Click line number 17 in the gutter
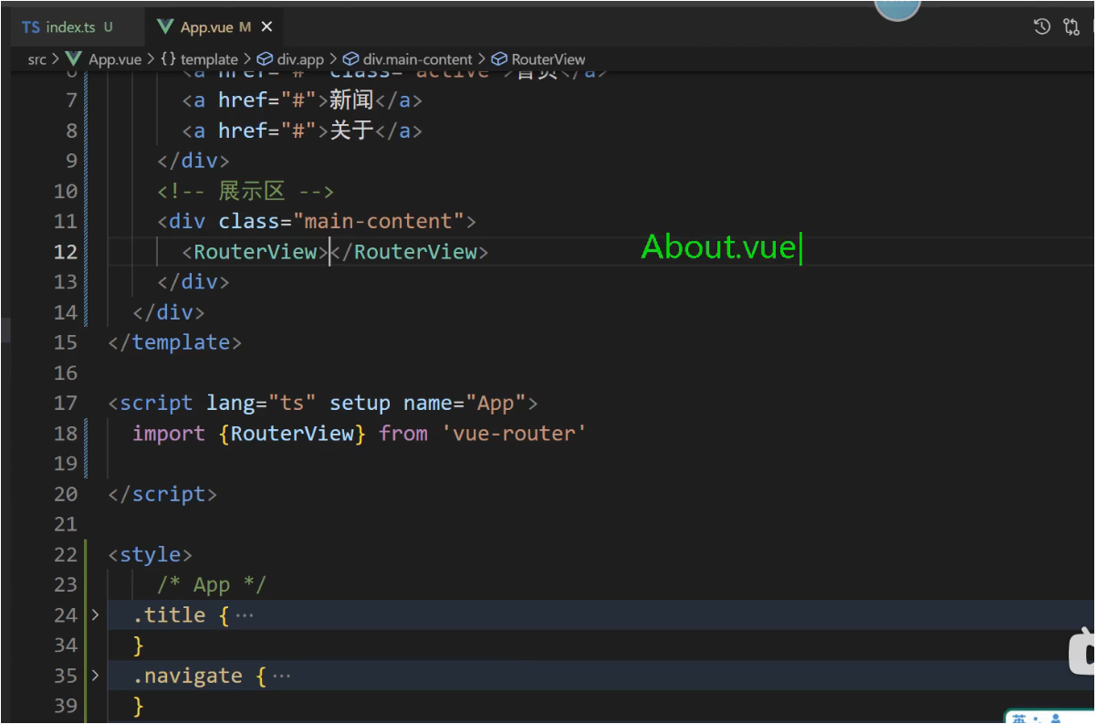This screenshot has width=1097, height=724. pyautogui.click(x=66, y=404)
